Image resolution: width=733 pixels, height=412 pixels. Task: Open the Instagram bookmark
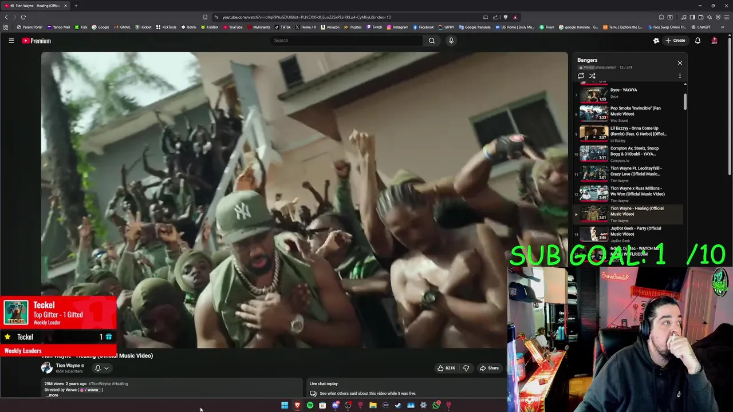[398, 27]
